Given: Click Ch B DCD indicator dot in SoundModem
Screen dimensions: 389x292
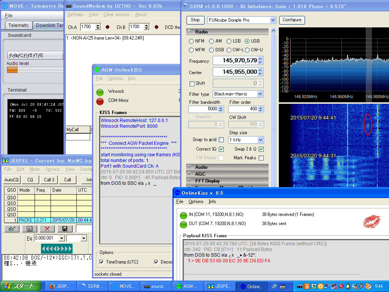Looking at the screenshot, I should pyautogui.click(x=157, y=27).
